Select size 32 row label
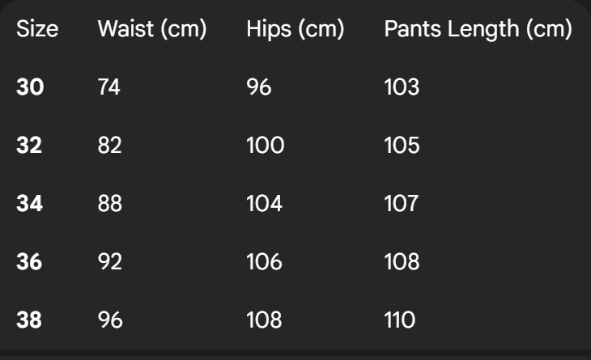This screenshot has height=360, width=591. point(30,146)
